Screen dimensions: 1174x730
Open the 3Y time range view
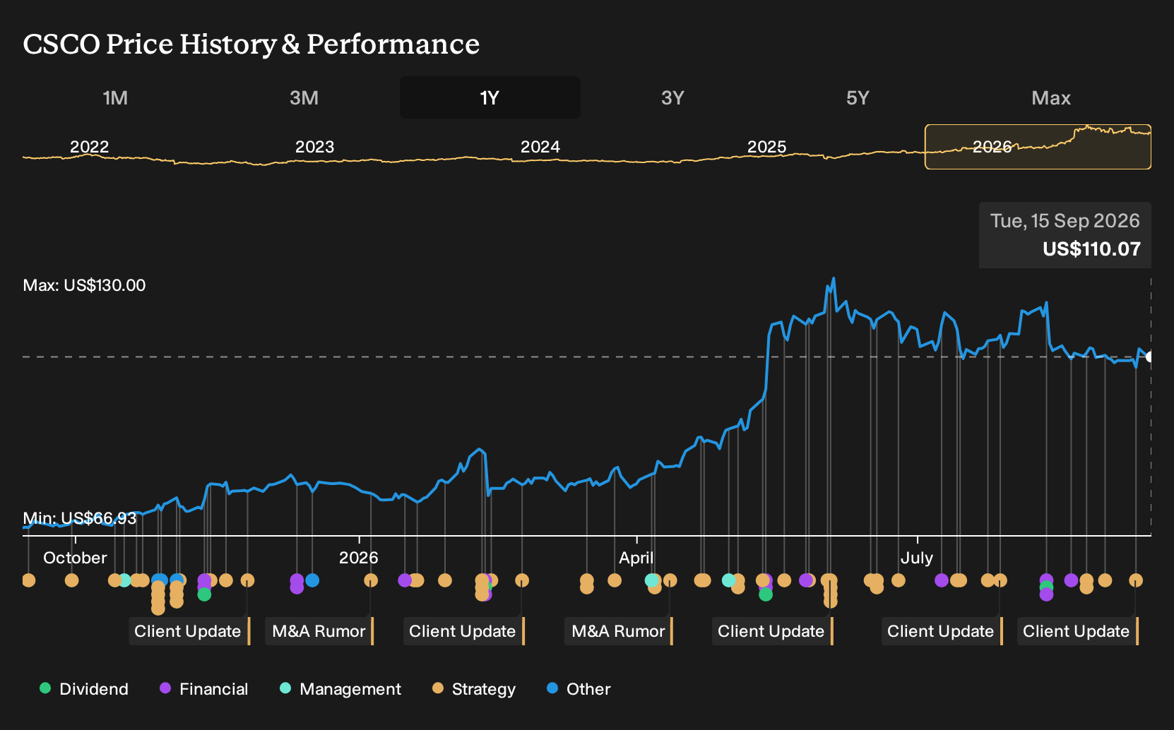(x=672, y=97)
